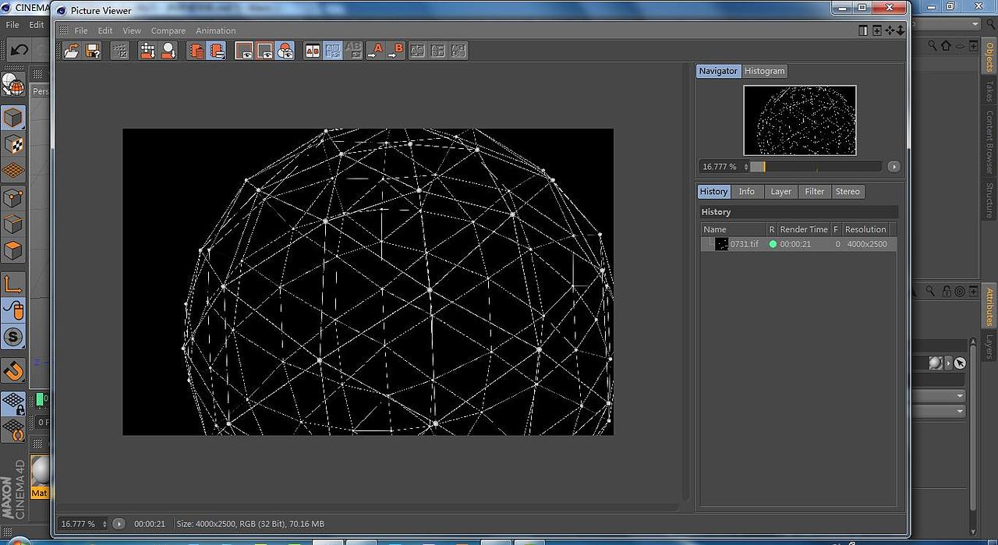The image size is (998, 545).
Task: Click the last greyed AB compare-layout icon
Action: pos(458,51)
